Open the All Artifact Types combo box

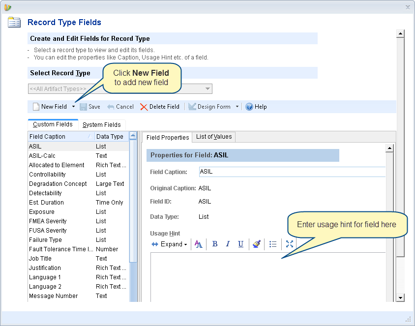pos(120,89)
